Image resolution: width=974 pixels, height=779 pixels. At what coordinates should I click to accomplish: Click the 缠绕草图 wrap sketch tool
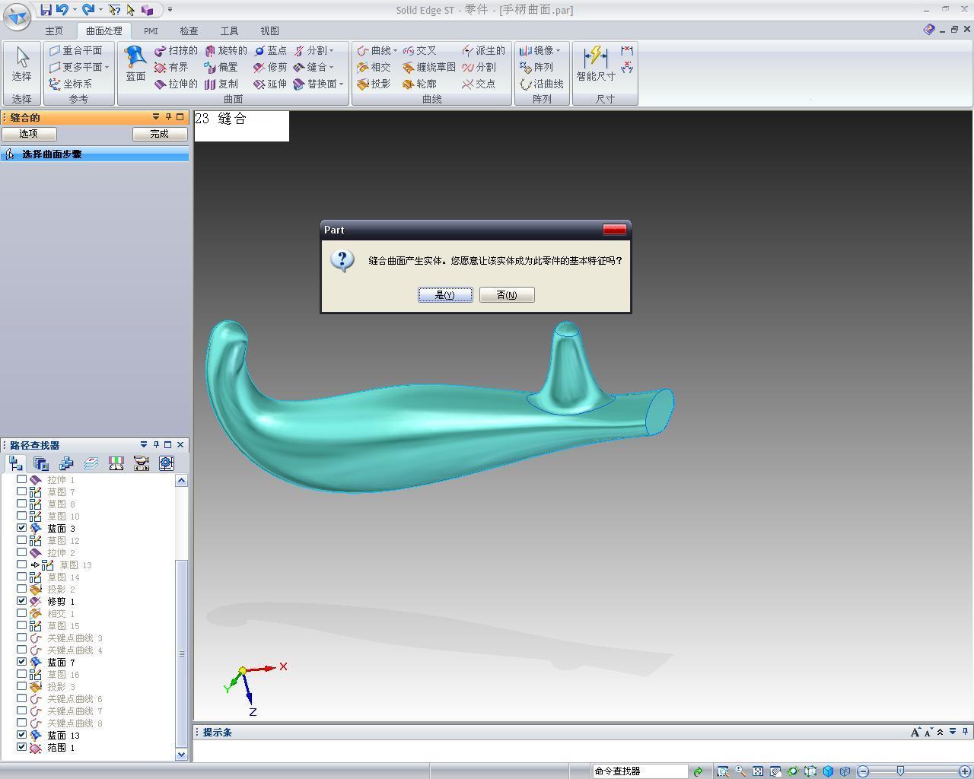click(x=429, y=67)
